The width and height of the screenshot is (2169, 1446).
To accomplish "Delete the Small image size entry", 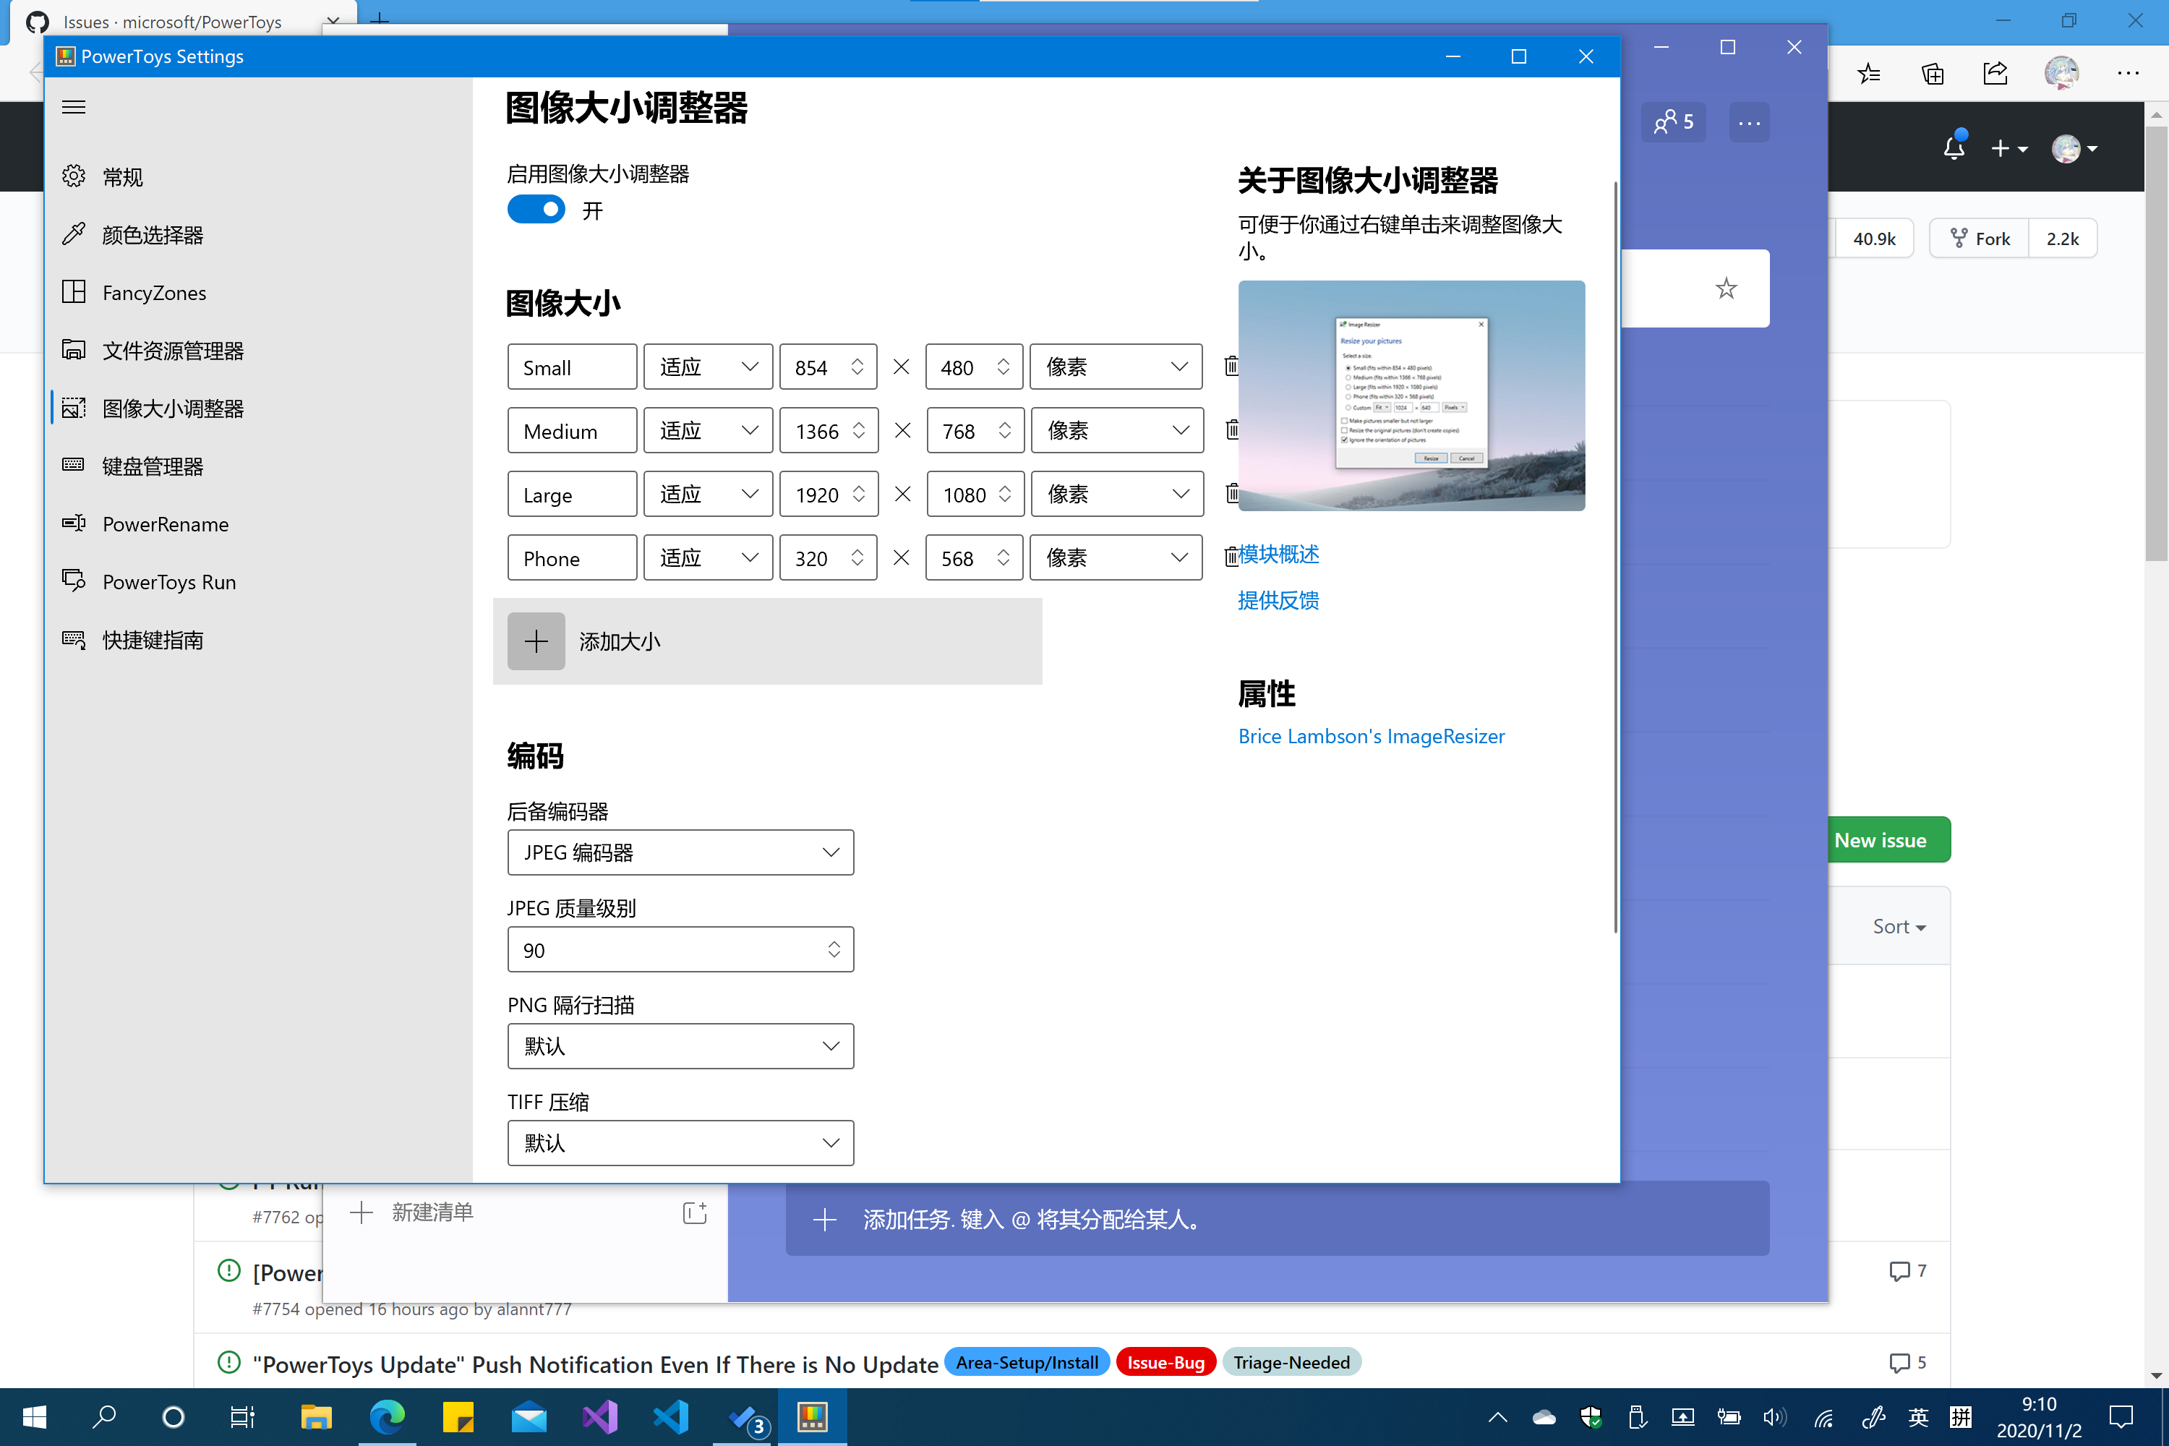I will (1232, 366).
